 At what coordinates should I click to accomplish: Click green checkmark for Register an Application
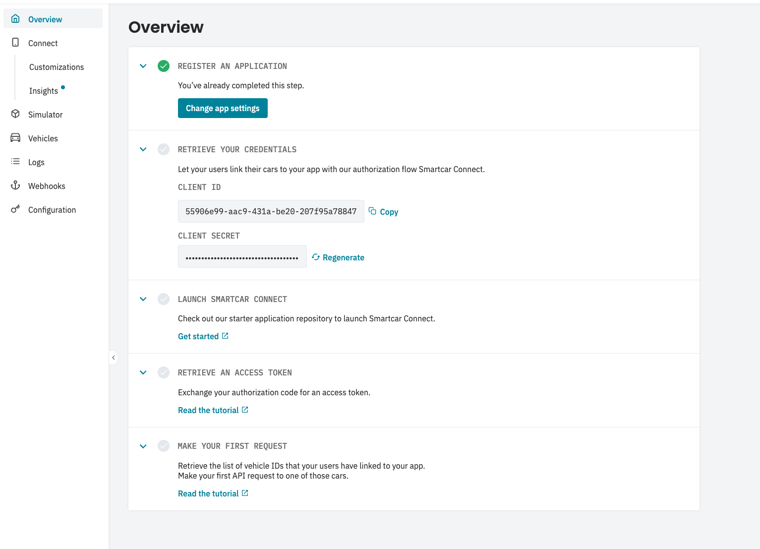point(164,66)
